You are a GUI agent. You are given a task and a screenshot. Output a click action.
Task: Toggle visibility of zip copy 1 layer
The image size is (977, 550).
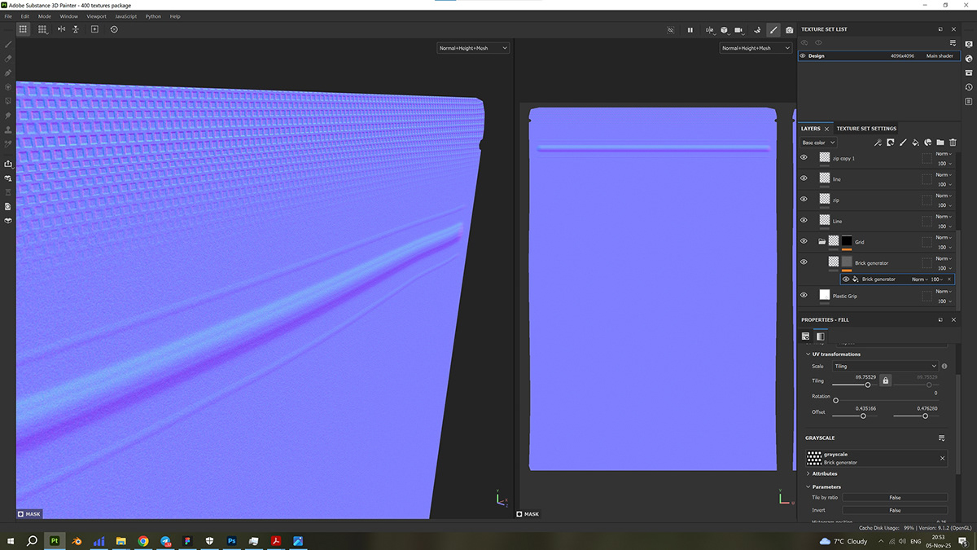point(804,158)
